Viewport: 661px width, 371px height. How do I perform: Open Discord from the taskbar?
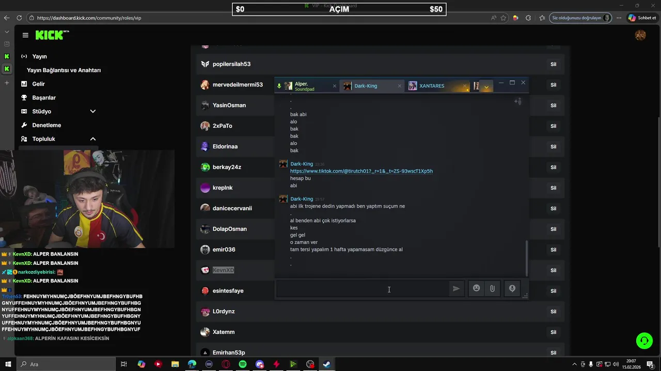tap(259, 364)
